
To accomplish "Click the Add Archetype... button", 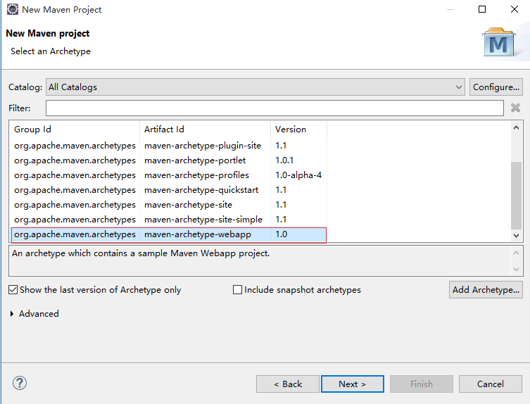I will point(486,290).
